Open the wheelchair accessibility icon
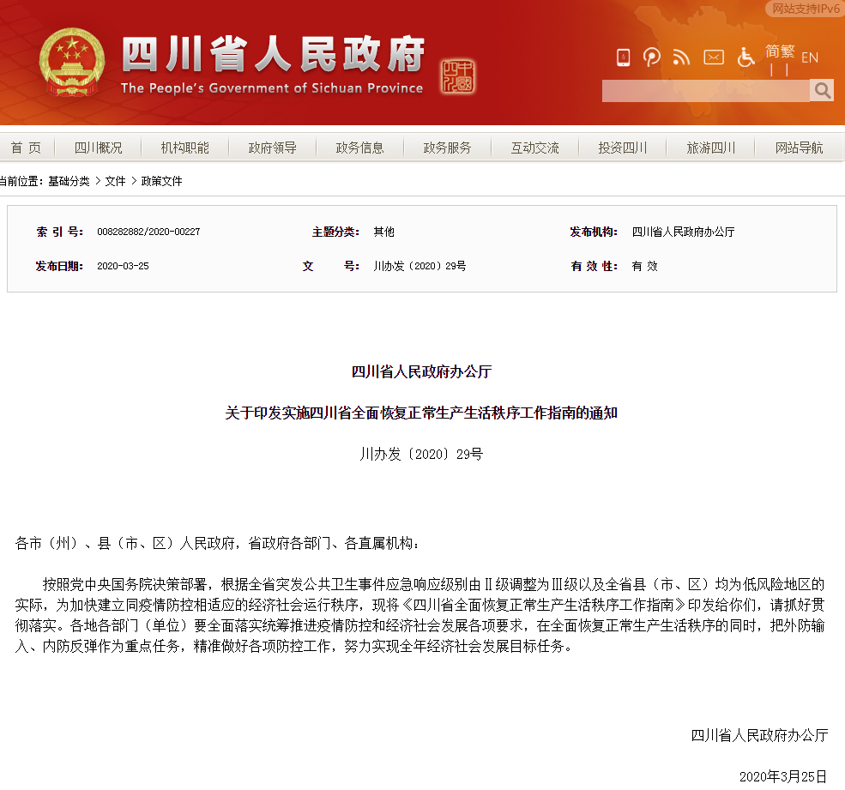 (x=745, y=57)
